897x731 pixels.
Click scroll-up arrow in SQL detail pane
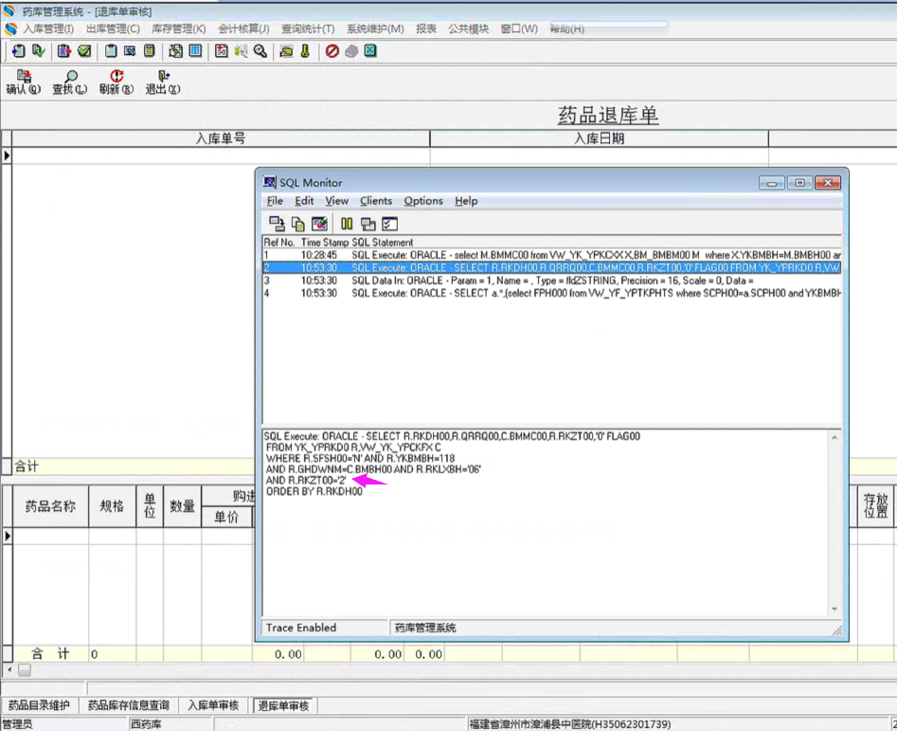pos(834,437)
